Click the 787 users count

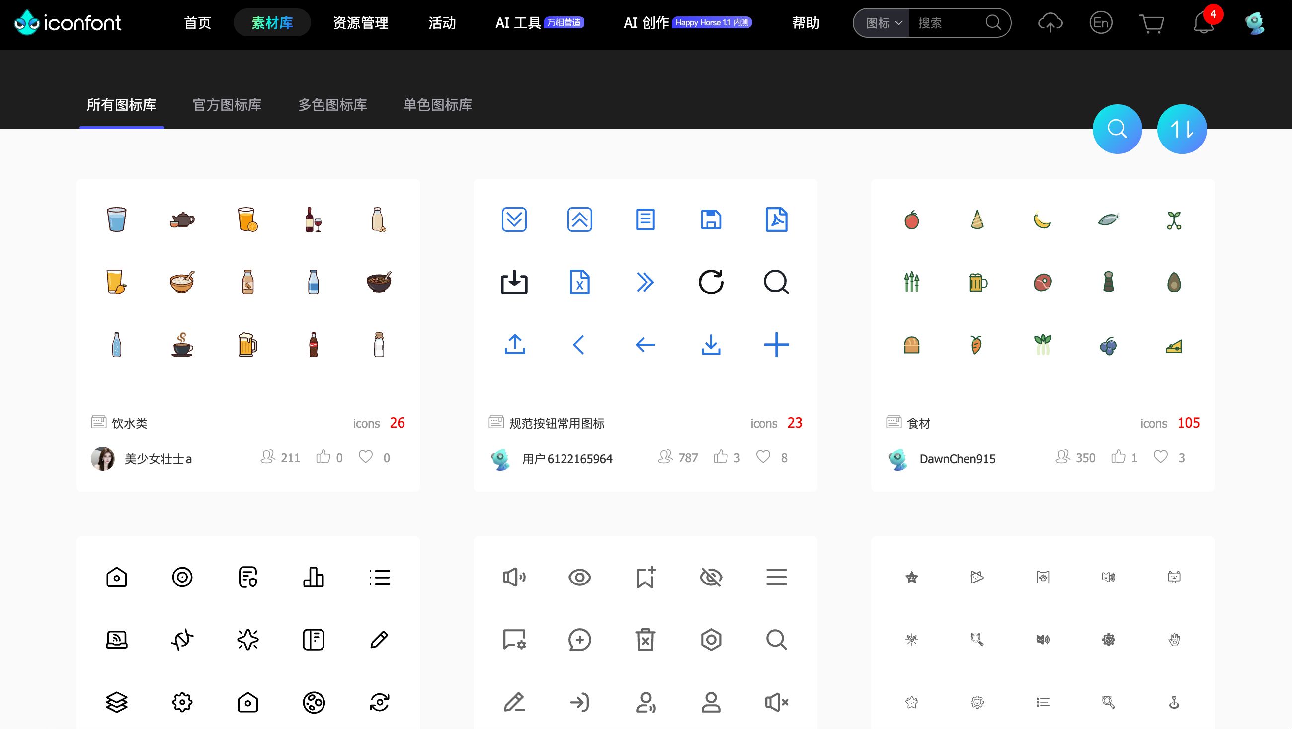click(x=688, y=458)
